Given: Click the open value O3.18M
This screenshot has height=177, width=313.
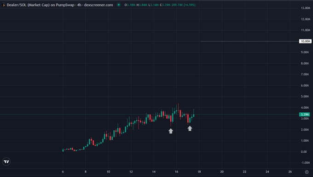Looking at the screenshot, I should click(x=130, y=5).
